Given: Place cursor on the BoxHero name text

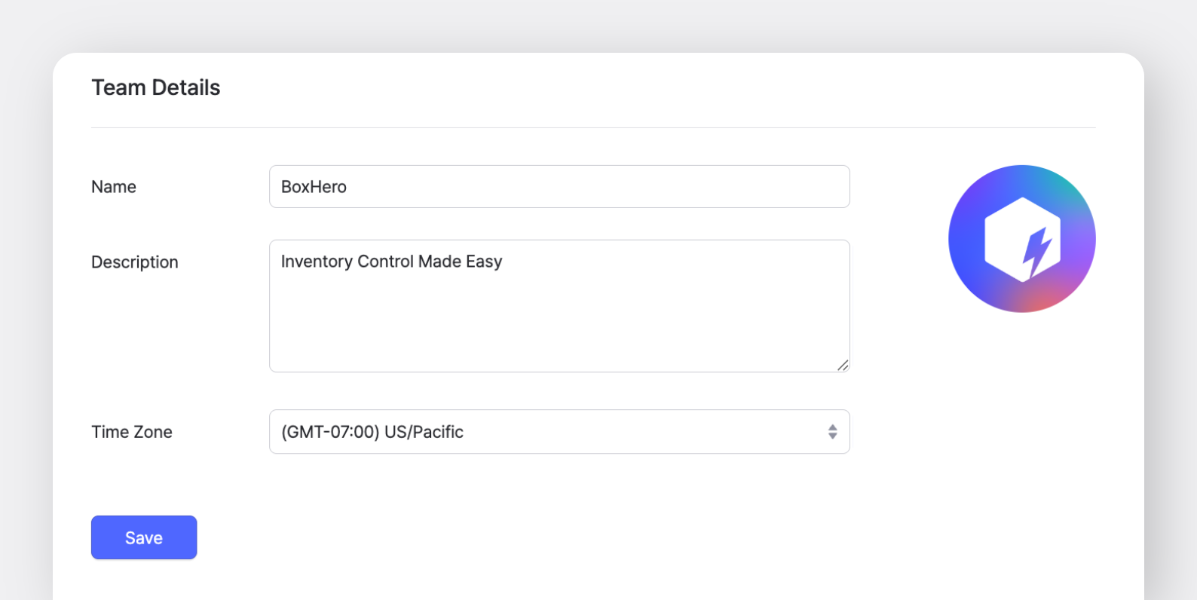Looking at the screenshot, I should coord(314,187).
